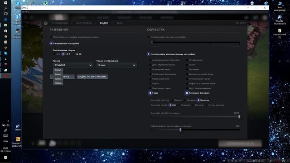Open Windows search from the taskbar
Viewport: 290px width, 163px height.
(x=5, y=8)
